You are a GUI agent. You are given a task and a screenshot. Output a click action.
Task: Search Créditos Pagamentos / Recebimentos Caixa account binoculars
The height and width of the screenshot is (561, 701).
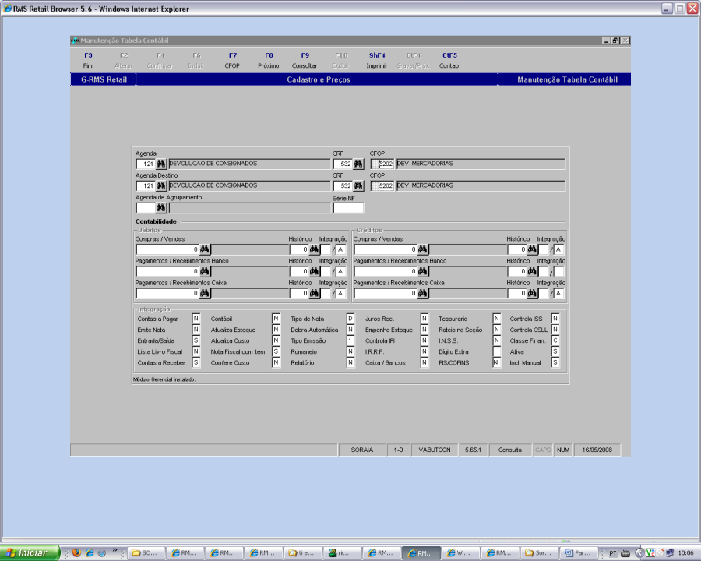[422, 293]
